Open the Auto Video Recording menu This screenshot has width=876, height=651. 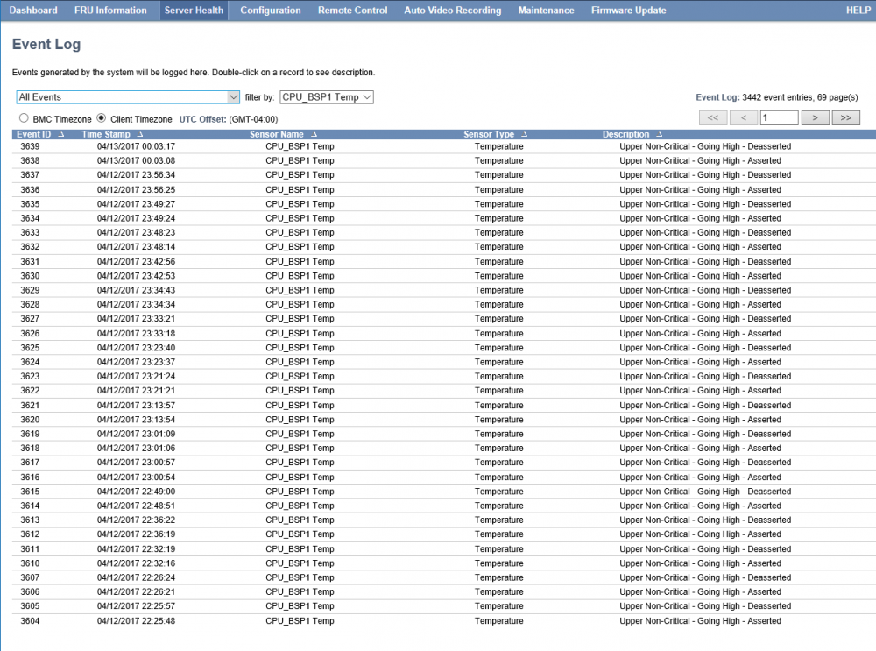(x=453, y=10)
